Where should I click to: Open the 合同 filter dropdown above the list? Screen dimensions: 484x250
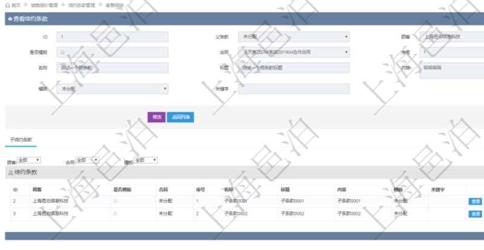[x=88, y=160]
